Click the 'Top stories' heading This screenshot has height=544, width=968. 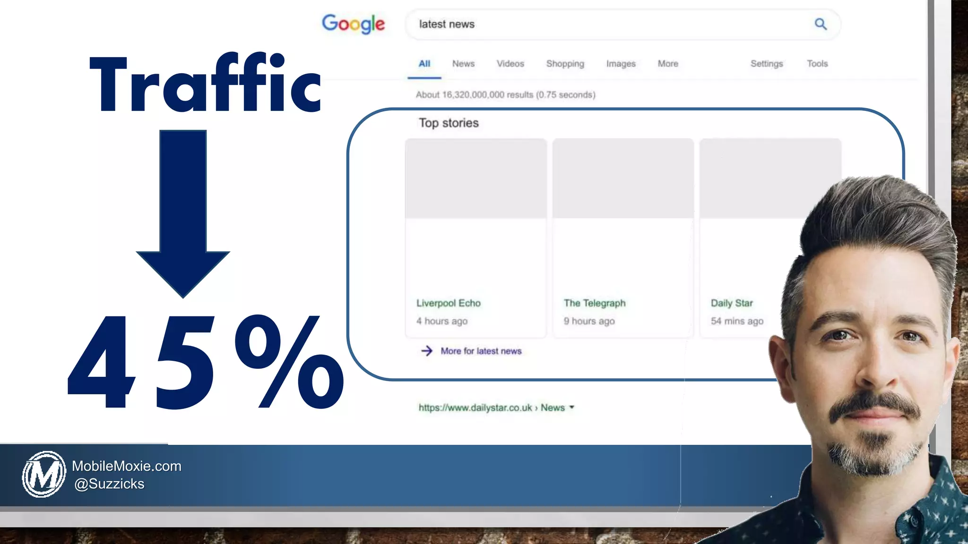(x=449, y=123)
